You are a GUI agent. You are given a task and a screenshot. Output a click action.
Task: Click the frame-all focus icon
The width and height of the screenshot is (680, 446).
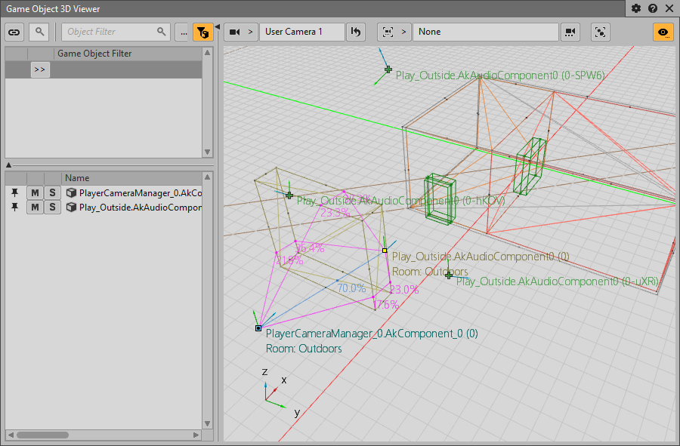pyautogui.click(x=601, y=32)
